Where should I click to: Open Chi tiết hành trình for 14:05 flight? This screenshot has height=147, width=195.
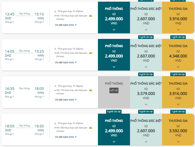point(64,62)
